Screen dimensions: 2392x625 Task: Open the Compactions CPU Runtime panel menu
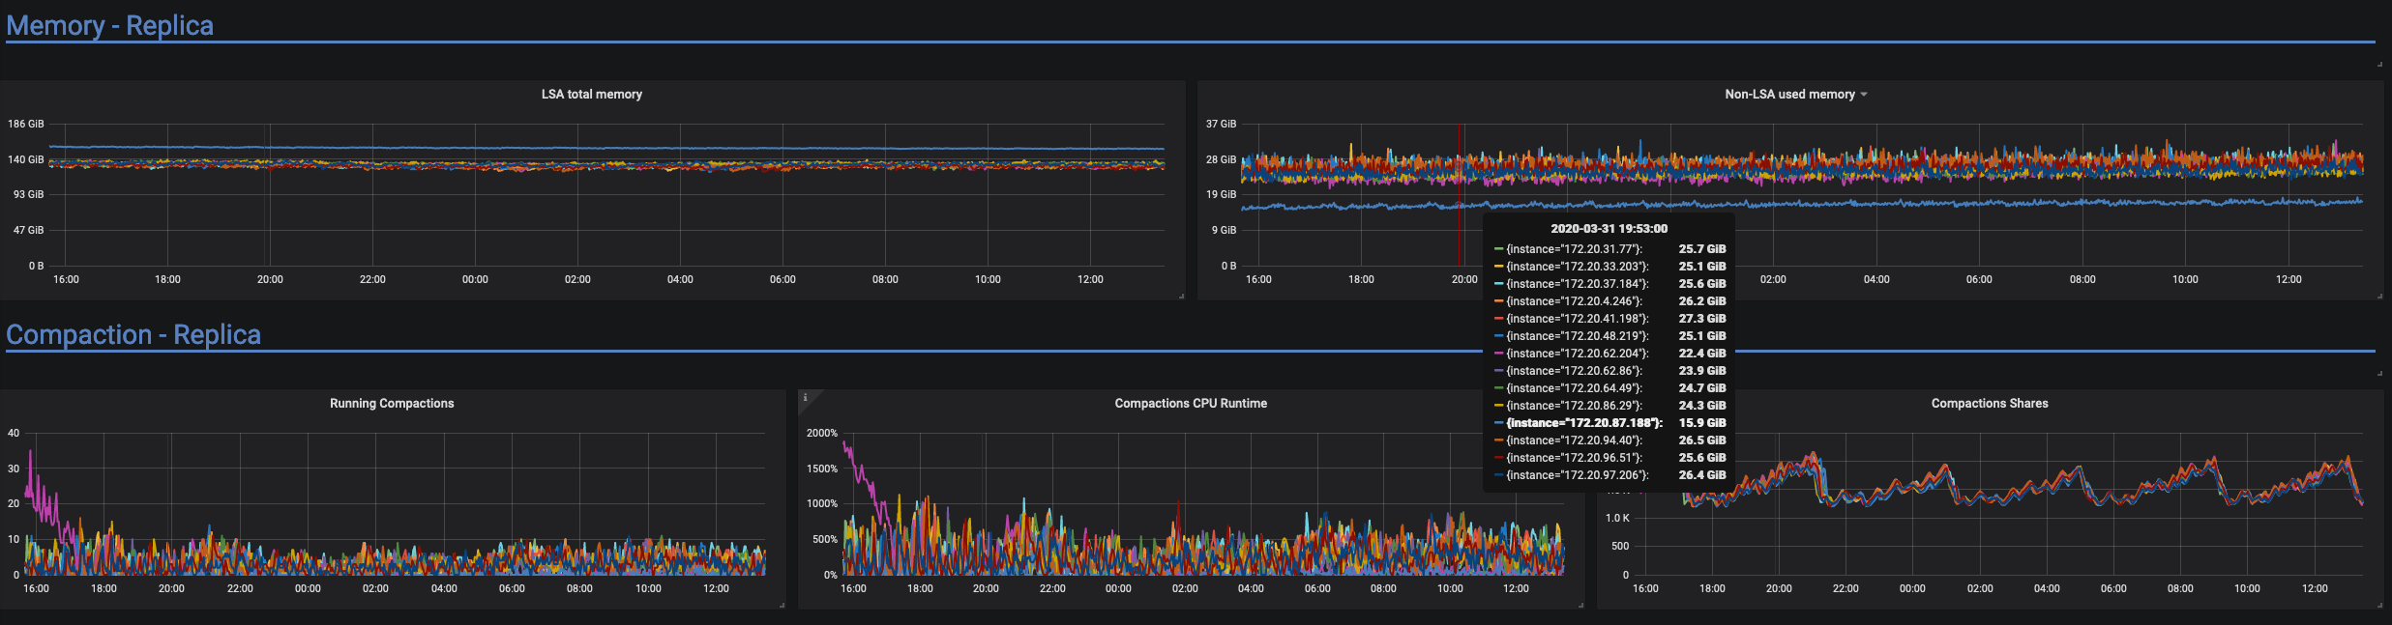pyautogui.click(x=1191, y=403)
